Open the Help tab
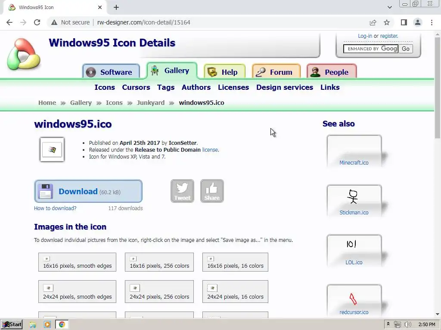Viewport: 441px width, 330px height. click(224, 72)
